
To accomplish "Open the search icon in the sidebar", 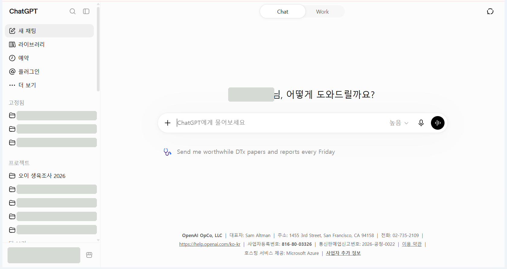I will tap(72, 11).
